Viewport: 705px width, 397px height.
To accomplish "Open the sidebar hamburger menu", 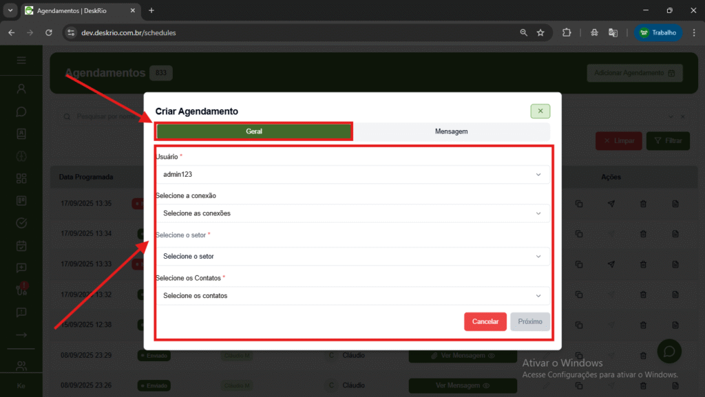I will 21,61.
